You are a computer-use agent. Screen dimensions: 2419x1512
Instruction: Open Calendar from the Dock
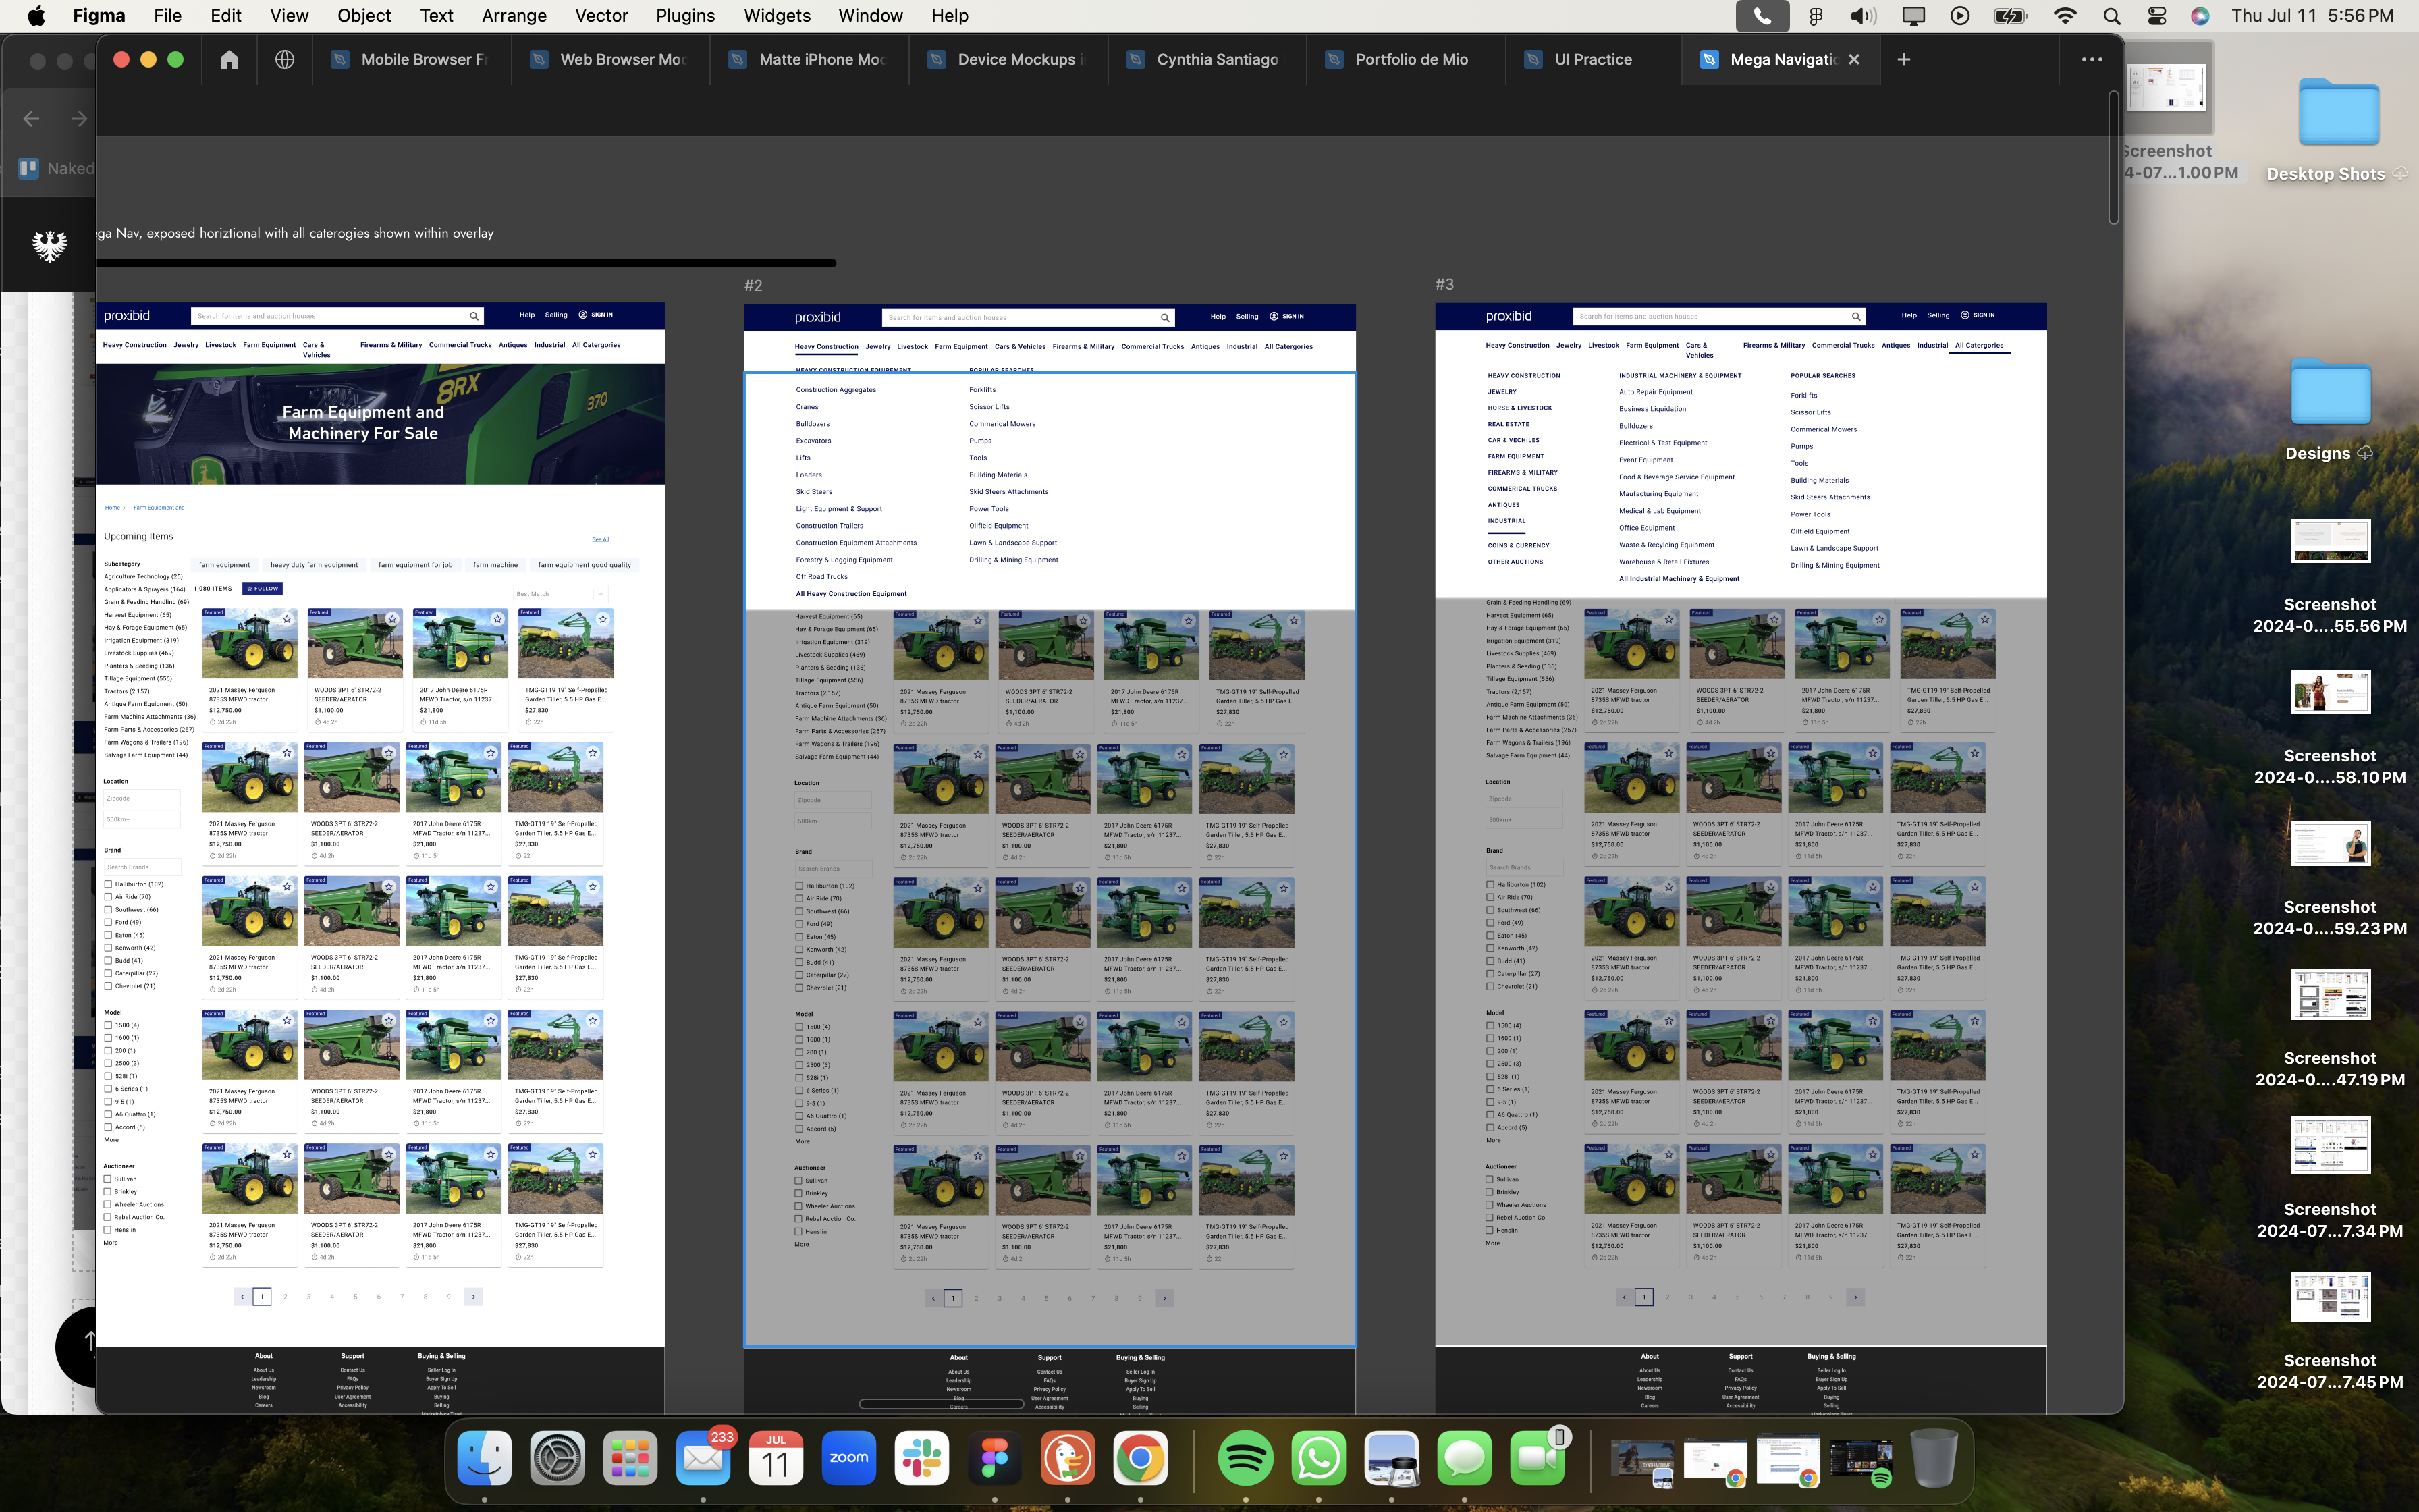pos(777,1459)
